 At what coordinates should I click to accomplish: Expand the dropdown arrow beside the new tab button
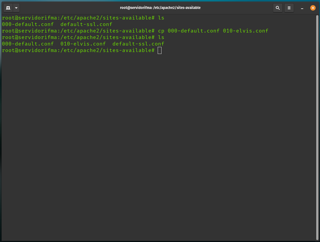[16, 8]
